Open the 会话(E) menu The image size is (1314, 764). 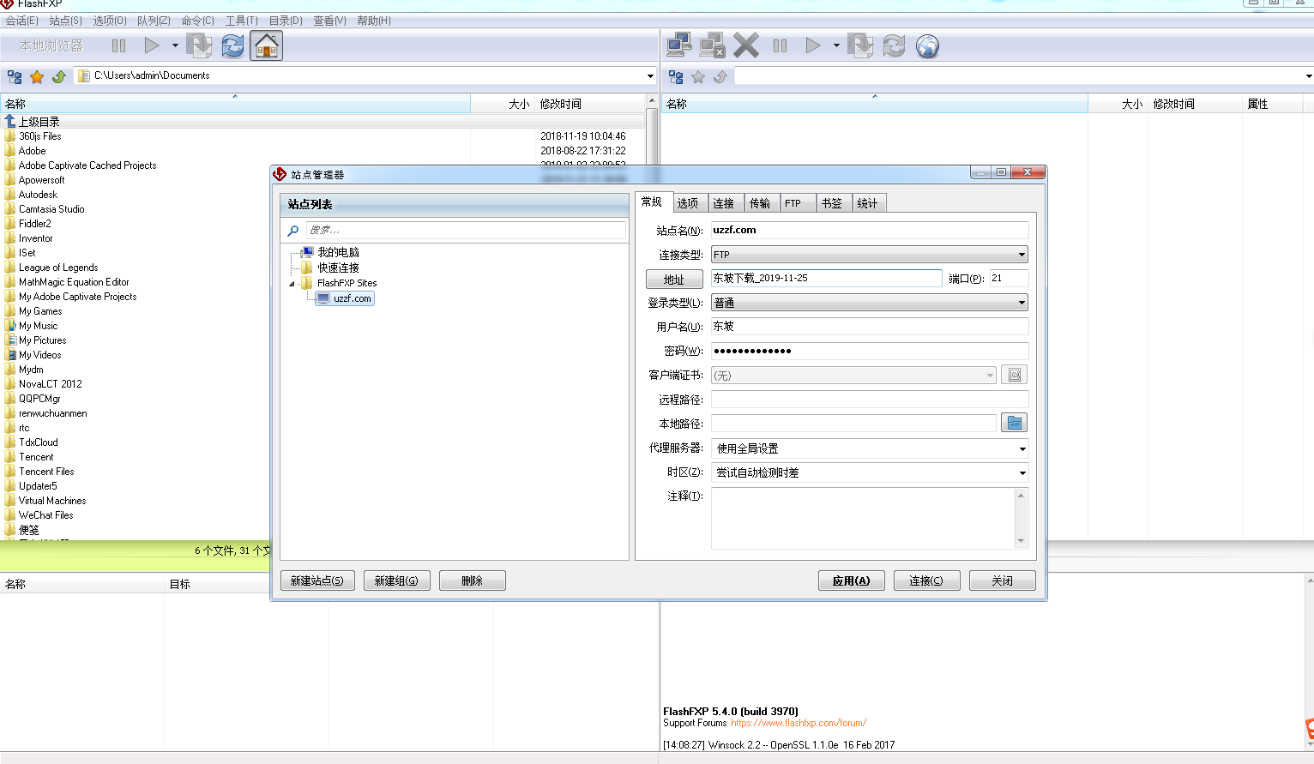coord(21,21)
